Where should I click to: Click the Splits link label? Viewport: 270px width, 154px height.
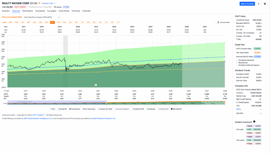click(x=239, y=109)
